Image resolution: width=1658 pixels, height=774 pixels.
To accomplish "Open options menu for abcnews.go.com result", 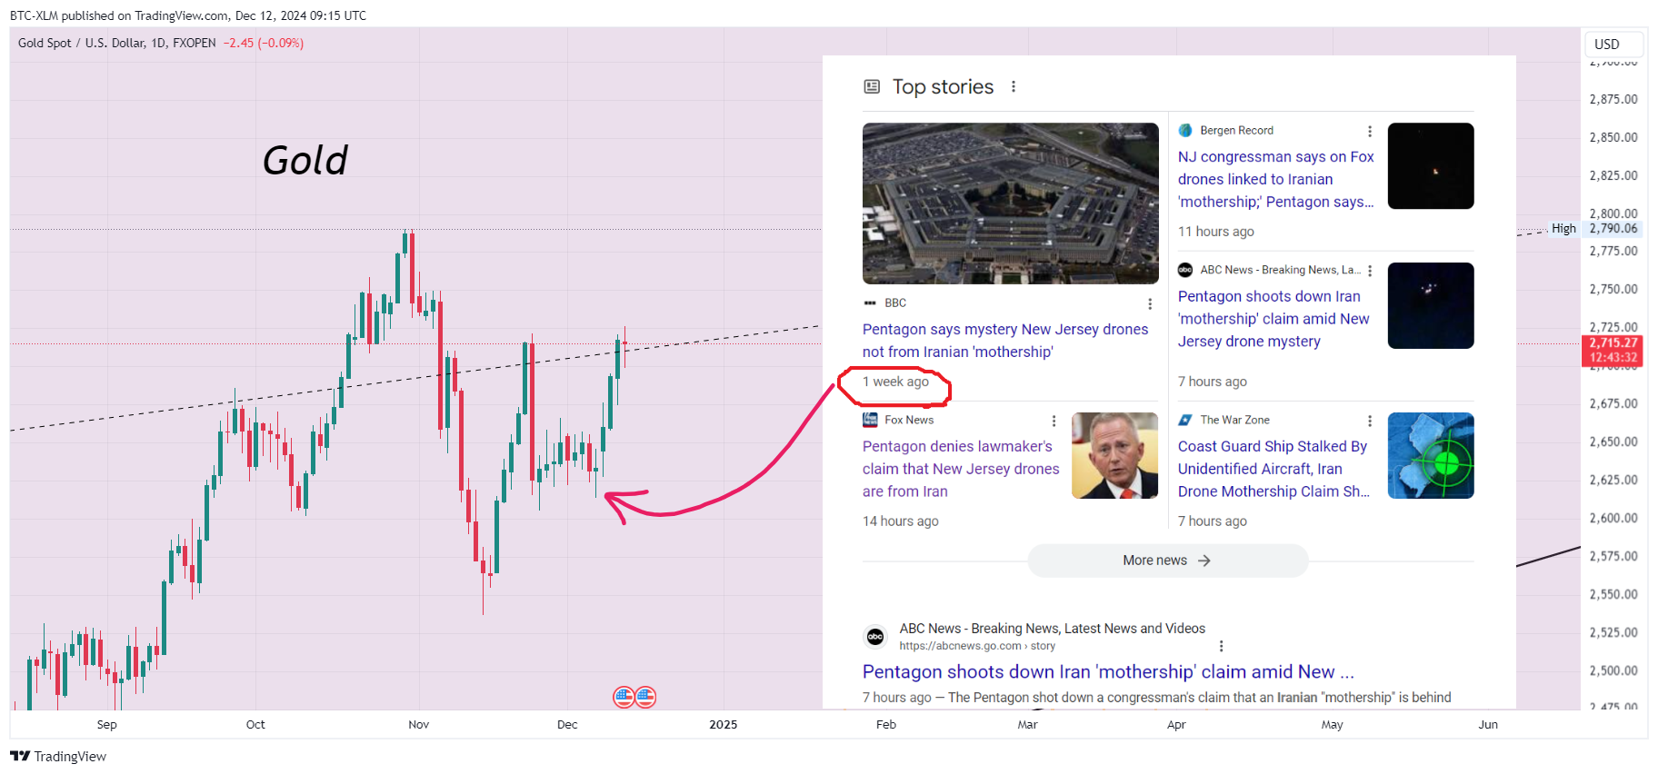I will point(1221,646).
